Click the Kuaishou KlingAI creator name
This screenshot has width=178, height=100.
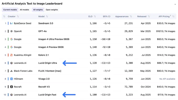pos(23,55)
